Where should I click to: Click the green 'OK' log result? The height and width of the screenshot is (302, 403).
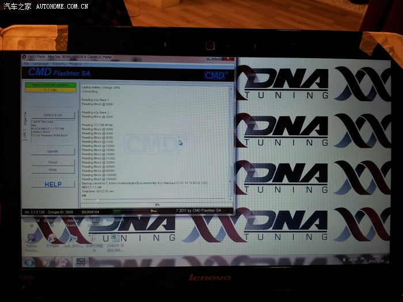(84, 196)
